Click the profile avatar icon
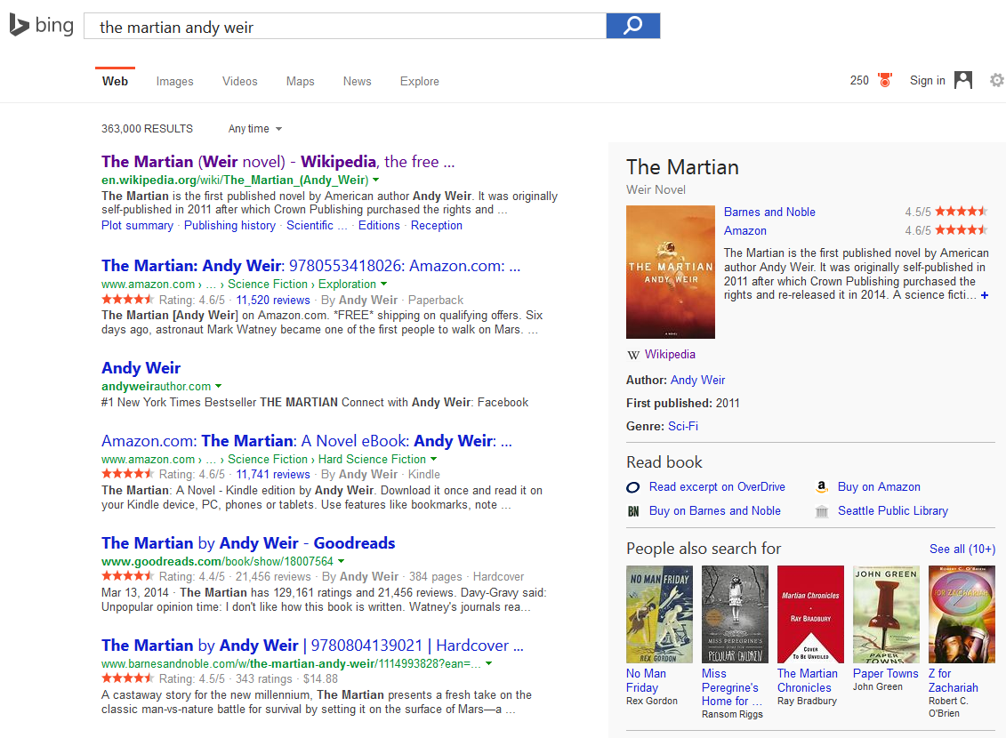The width and height of the screenshot is (1006, 738). [x=963, y=80]
